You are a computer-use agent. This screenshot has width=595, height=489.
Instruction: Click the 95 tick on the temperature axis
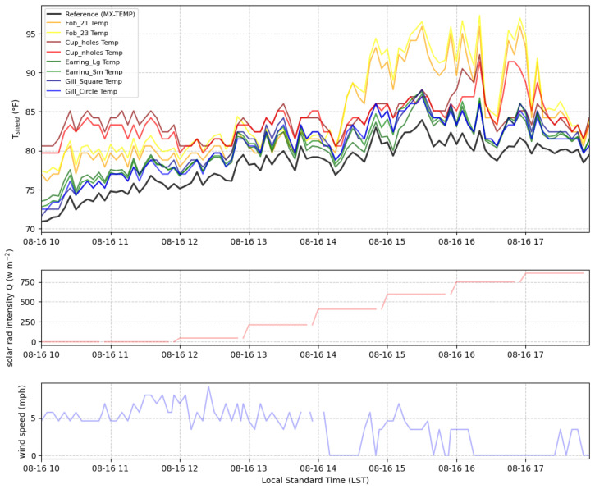pos(31,34)
